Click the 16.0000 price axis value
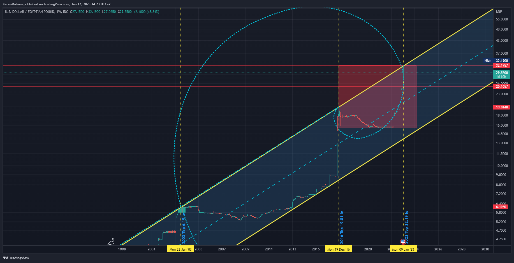Image resolution: width=514 pixels, height=263 pixels. (502, 125)
